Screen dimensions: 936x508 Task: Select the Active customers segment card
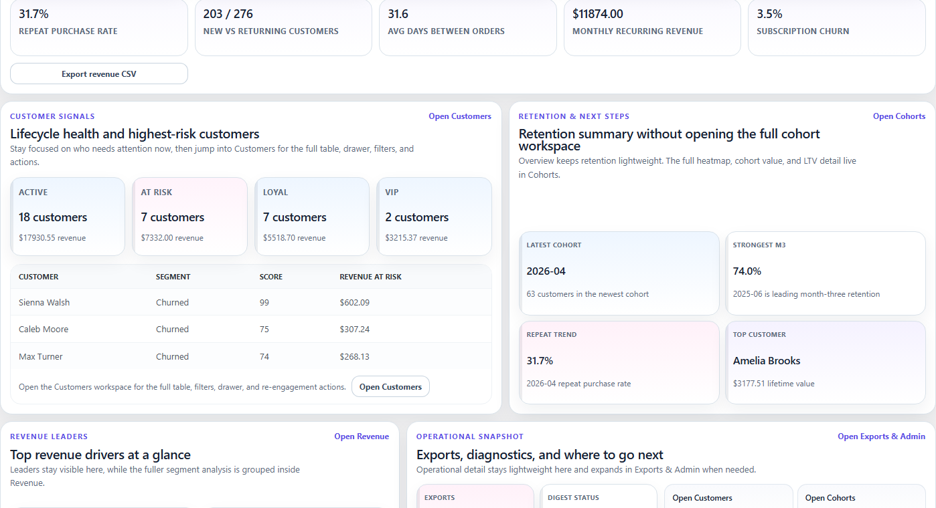point(68,216)
